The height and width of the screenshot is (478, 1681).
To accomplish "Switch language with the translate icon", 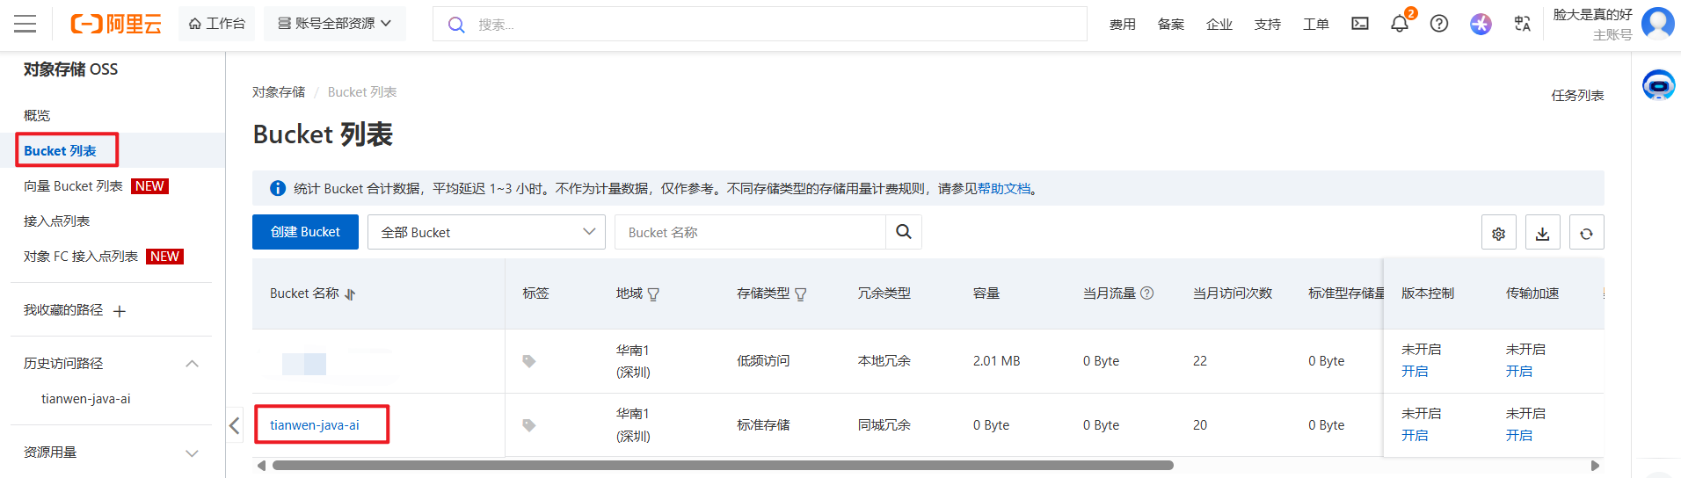I will [1523, 24].
